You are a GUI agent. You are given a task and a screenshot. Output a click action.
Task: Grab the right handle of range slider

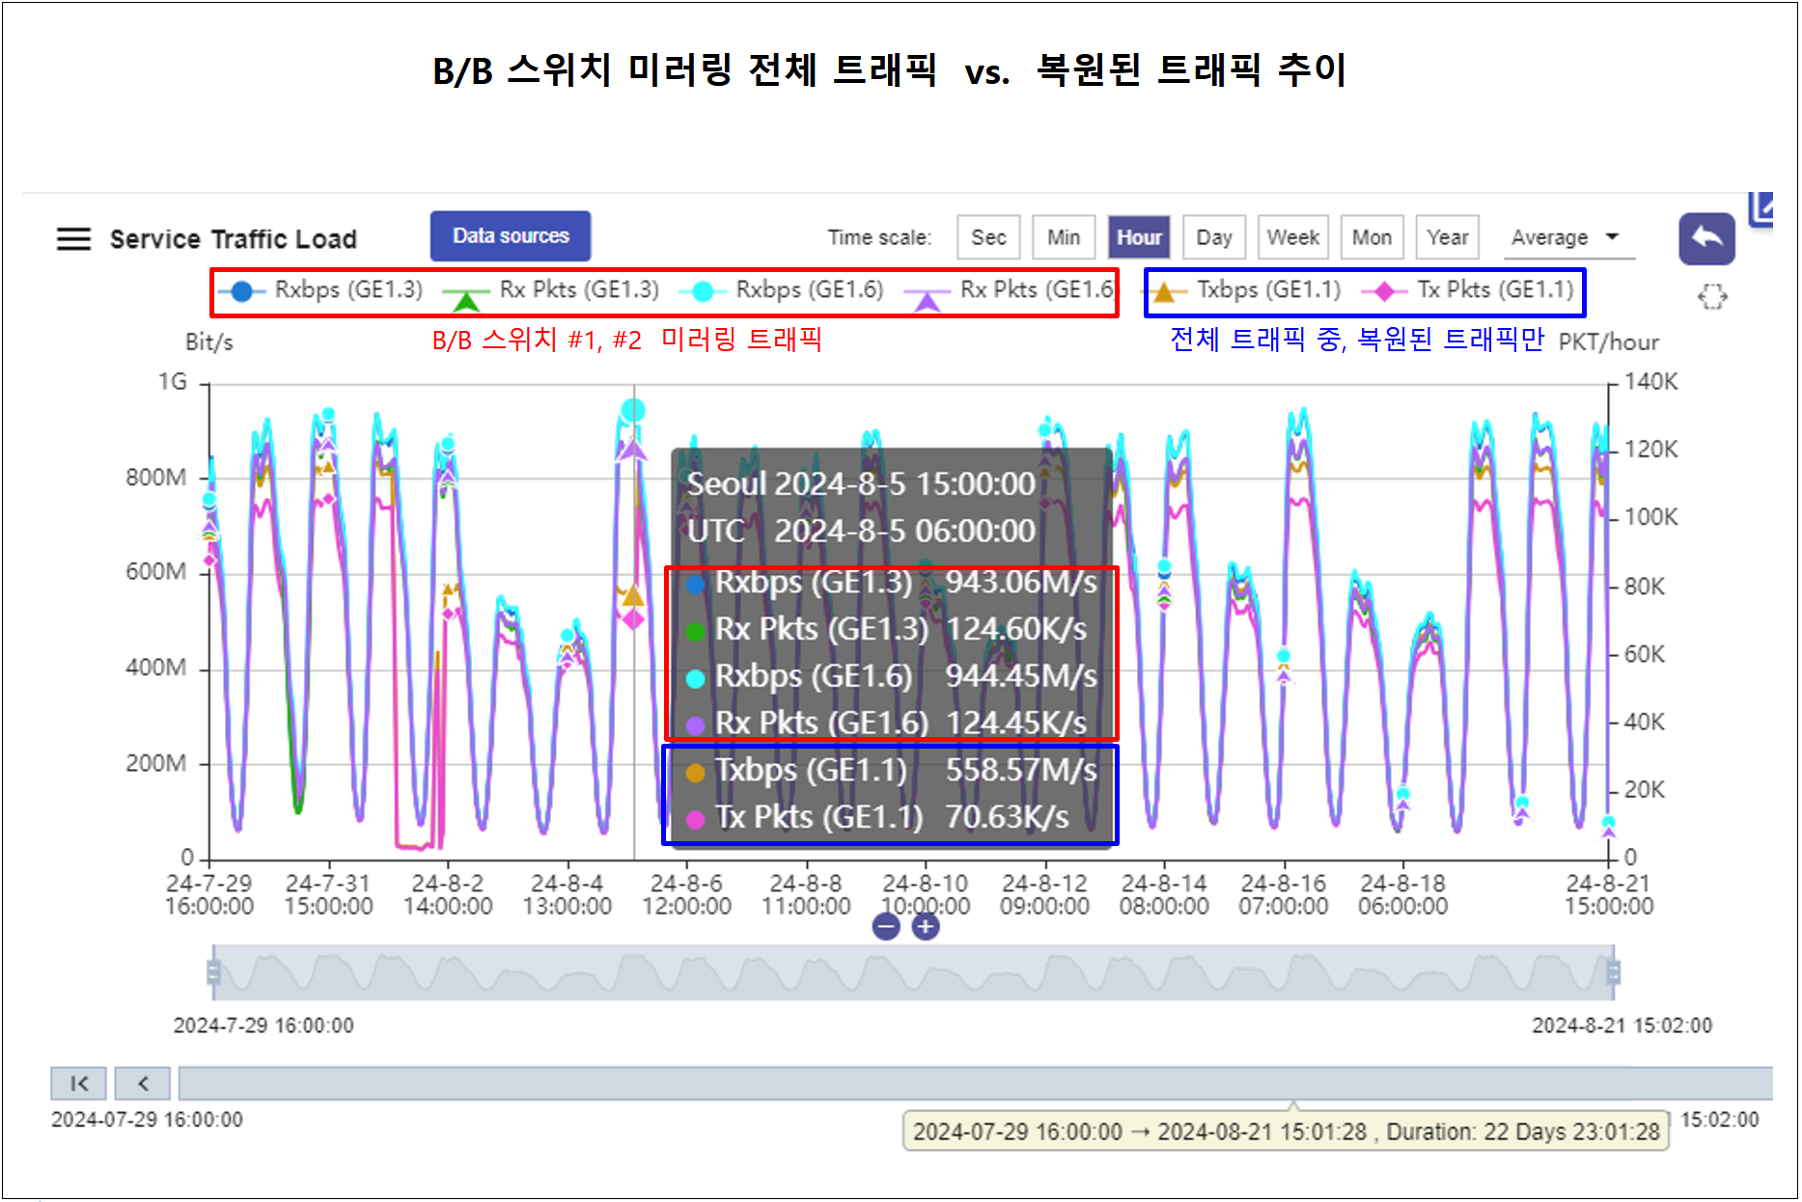[x=1613, y=972]
